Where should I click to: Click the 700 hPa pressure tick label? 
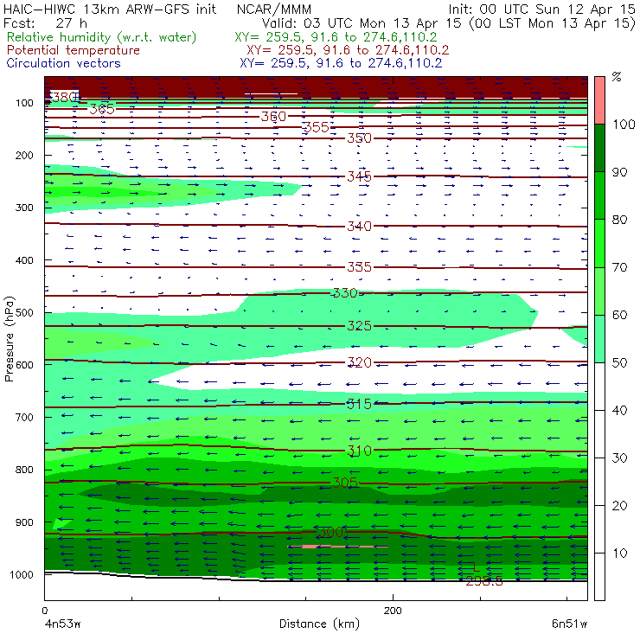pyautogui.click(x=24, y=417)
